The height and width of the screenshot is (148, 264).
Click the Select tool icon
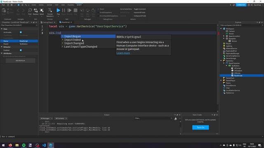tap(42, 10)
